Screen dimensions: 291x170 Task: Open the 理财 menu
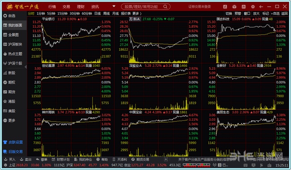point(81,7)
